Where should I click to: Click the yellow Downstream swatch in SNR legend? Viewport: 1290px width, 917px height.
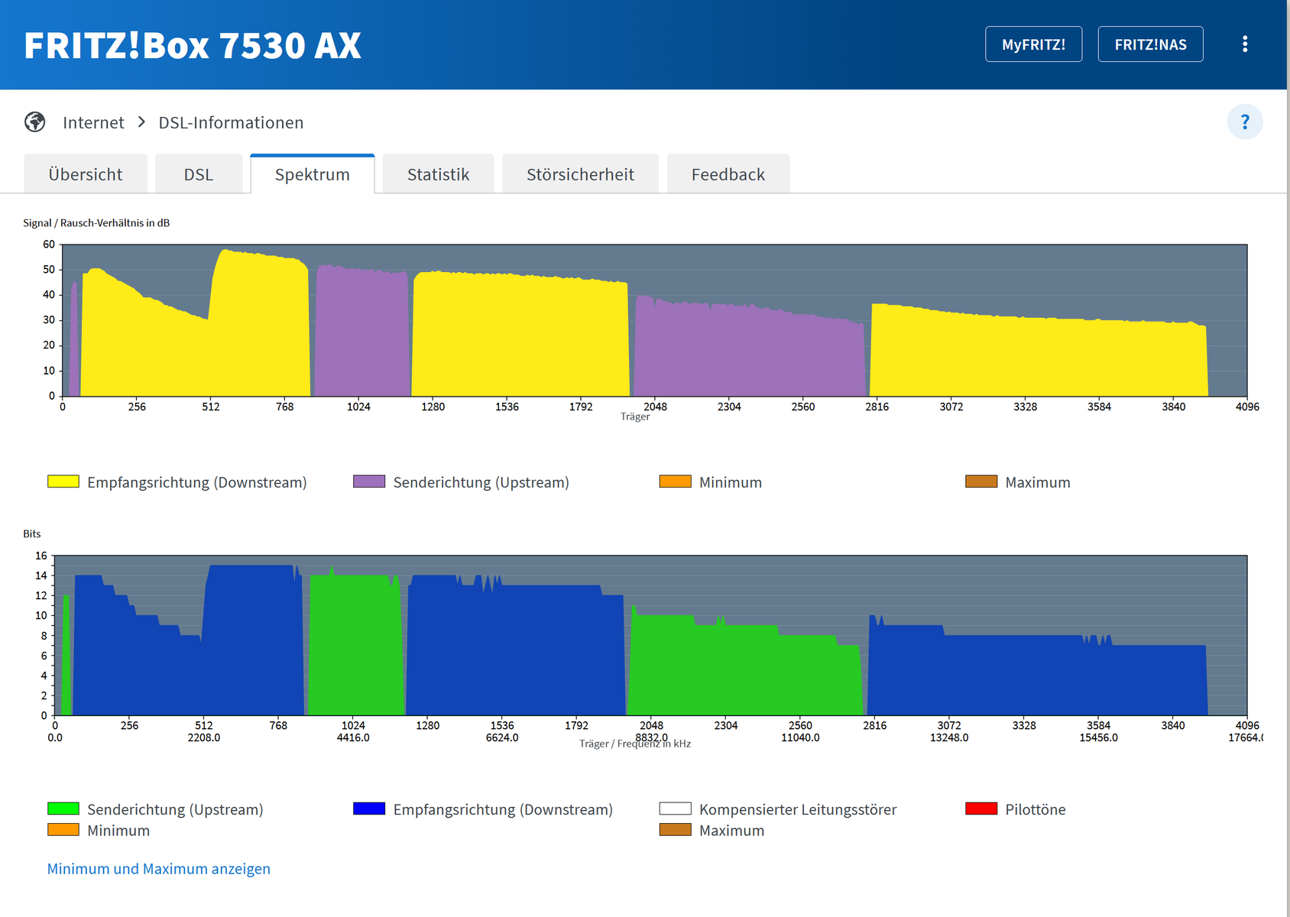click(63, 481)
